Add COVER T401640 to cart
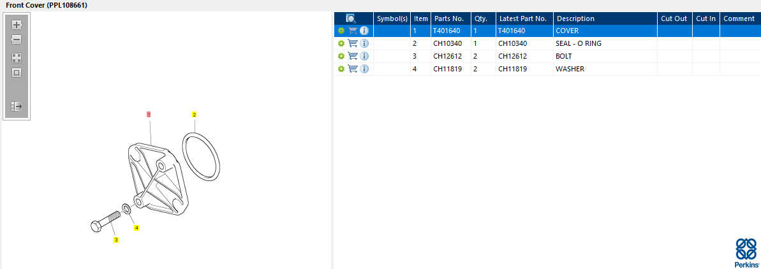This screenshot has height=269, width=761. pos(353,31)
